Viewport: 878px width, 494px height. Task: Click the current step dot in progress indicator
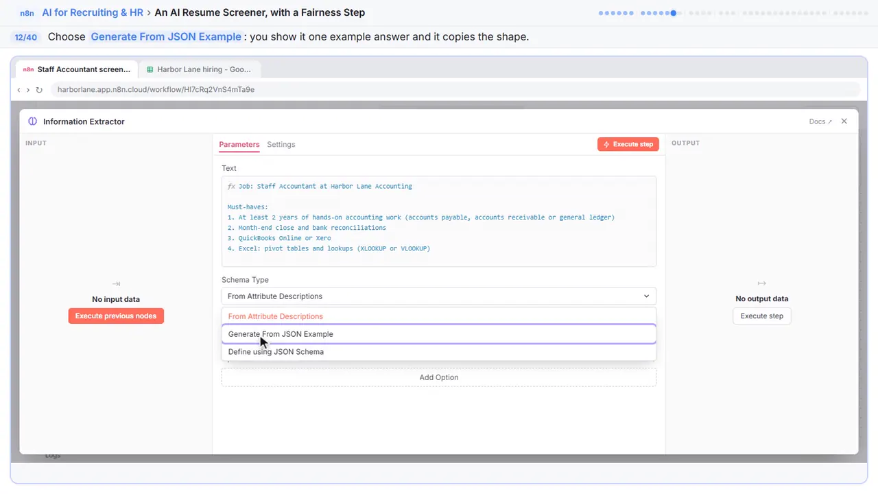point(674,12)
